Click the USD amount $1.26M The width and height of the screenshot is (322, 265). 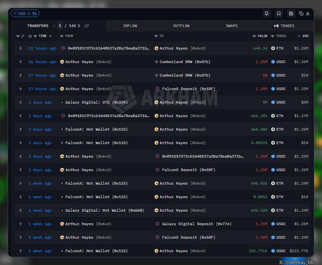[301, 129]
